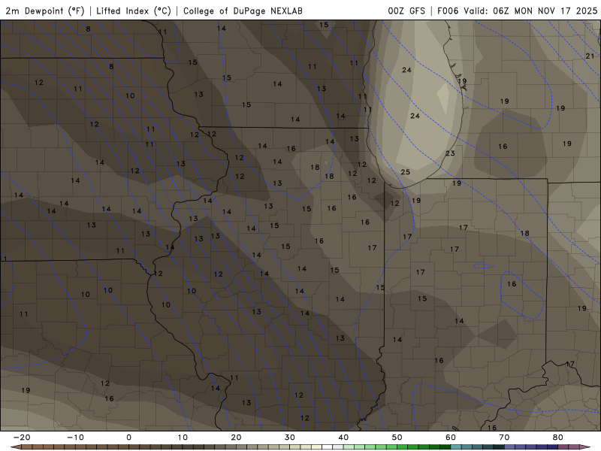Click the "60" label on the color scale
Image resolution: width=601 pixels, height=451 pixels.
point(451,437)
